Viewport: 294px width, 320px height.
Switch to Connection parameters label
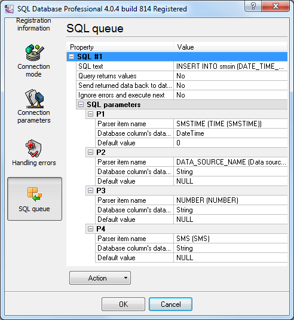coord(34,116)
